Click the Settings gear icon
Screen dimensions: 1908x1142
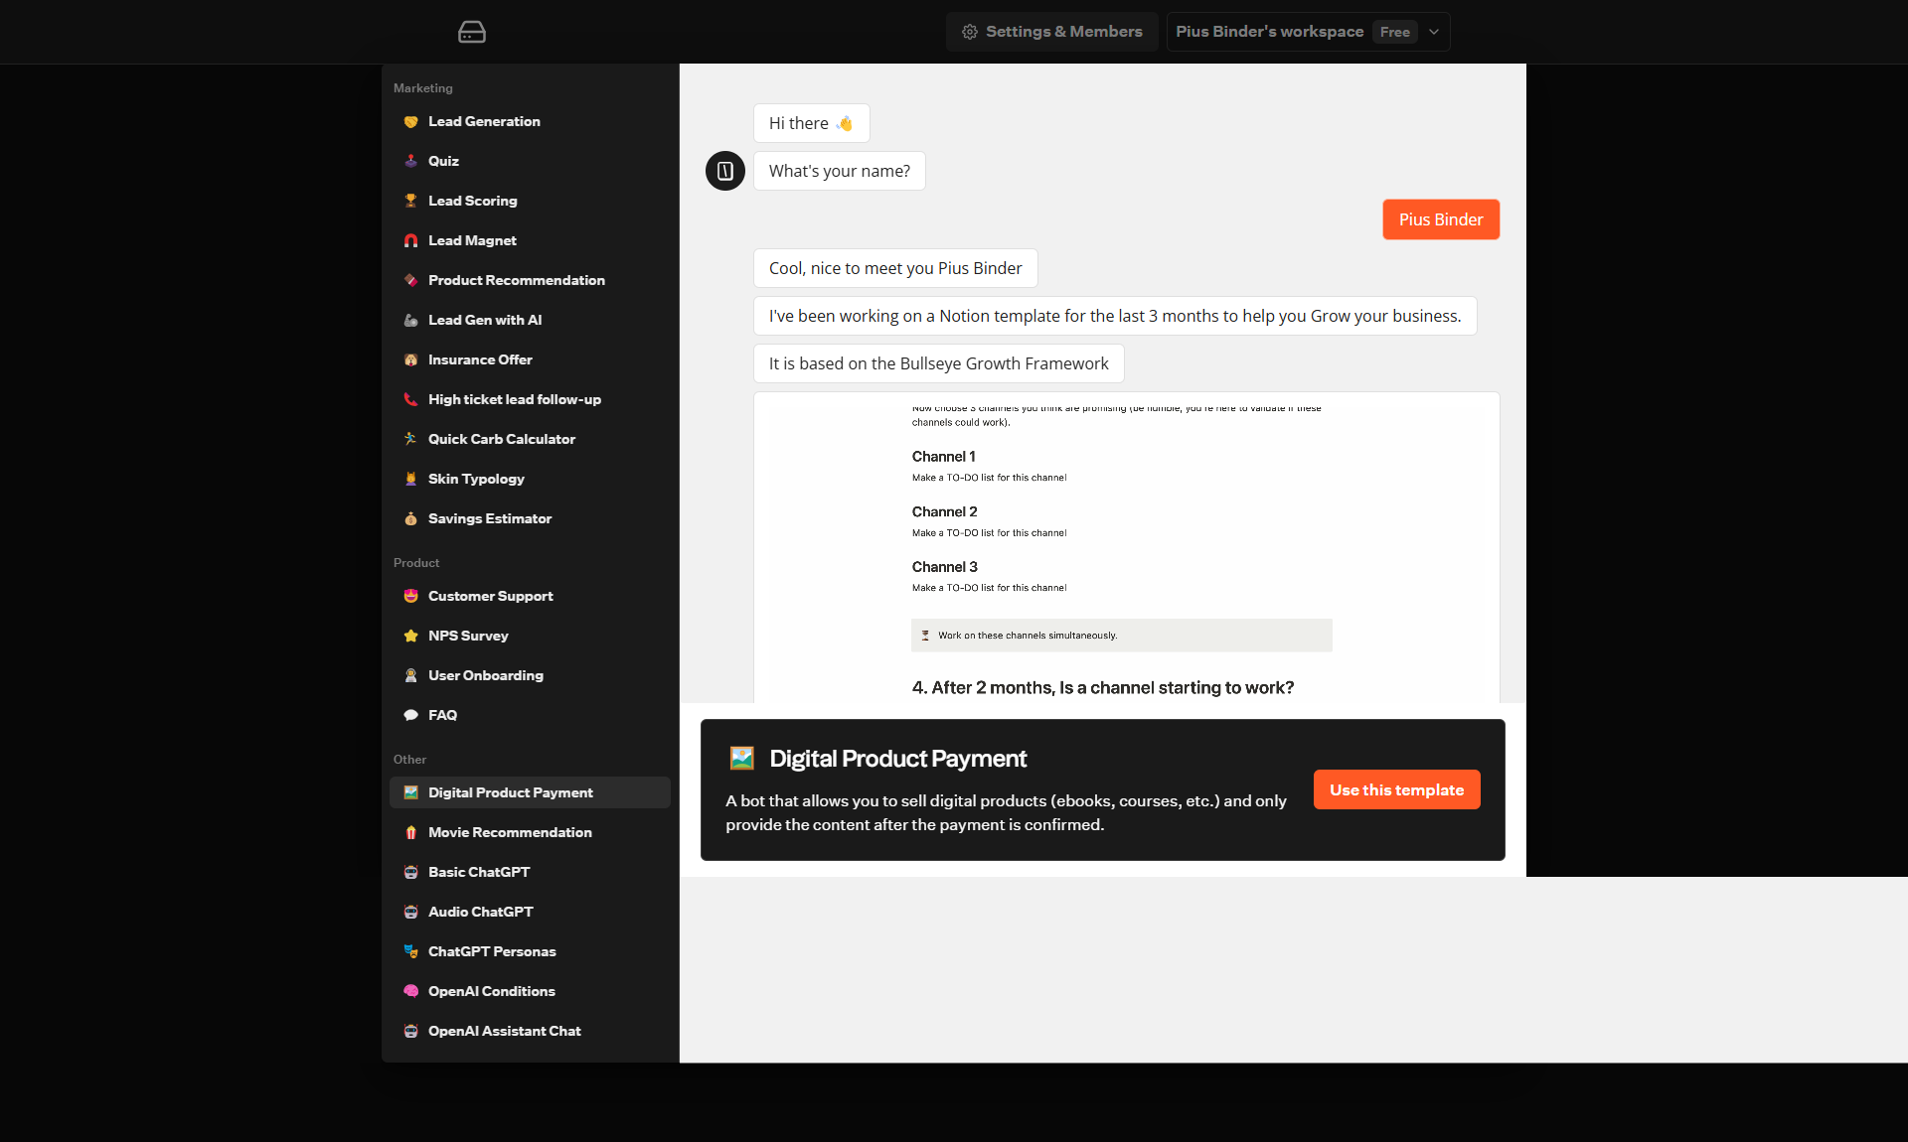(969, 32)
